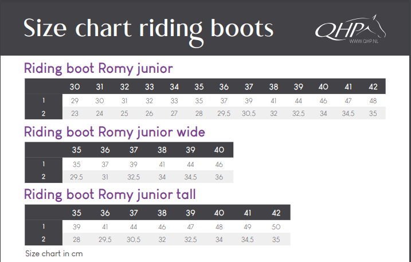
Task: Select size 42 header in Romy junior table
Action: (373, 87)
